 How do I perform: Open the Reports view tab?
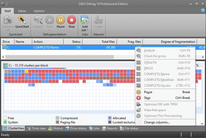click(109, 128)
